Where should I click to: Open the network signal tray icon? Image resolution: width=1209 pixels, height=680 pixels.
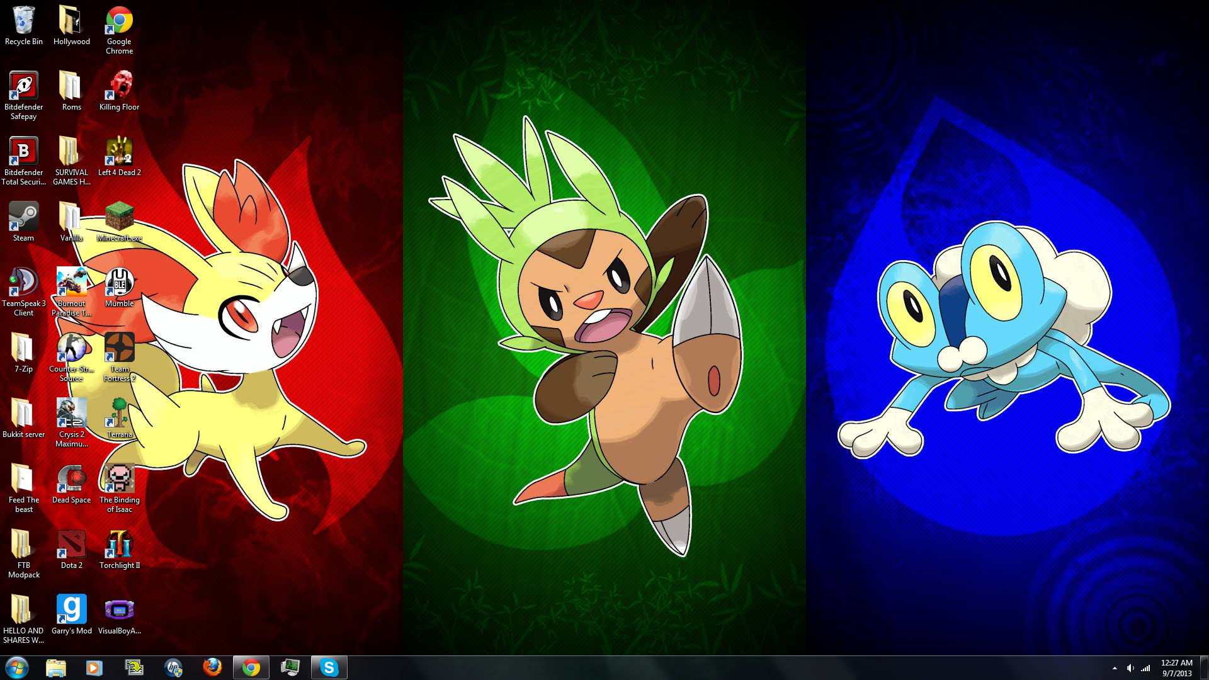click(x=1146, y=668)
